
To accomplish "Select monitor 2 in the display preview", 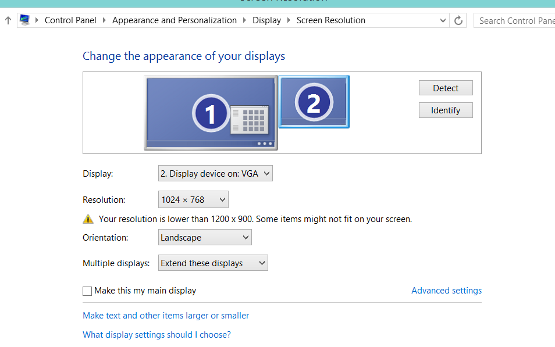I will (x=314, y=102).
